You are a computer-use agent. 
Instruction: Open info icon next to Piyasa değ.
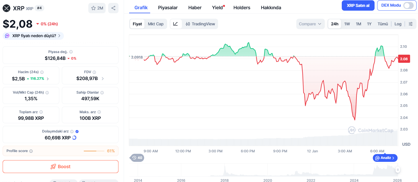tap(71, 52)
